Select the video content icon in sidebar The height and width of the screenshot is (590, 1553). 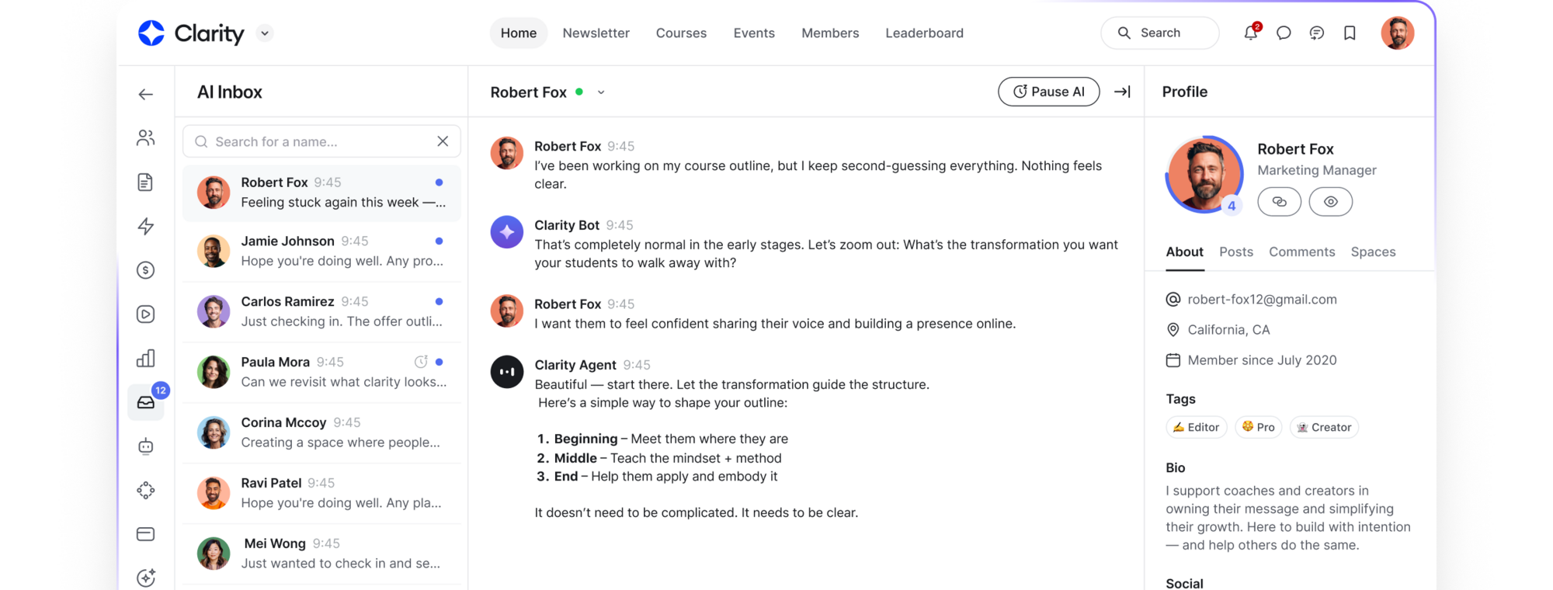click(x=145, y=314)
